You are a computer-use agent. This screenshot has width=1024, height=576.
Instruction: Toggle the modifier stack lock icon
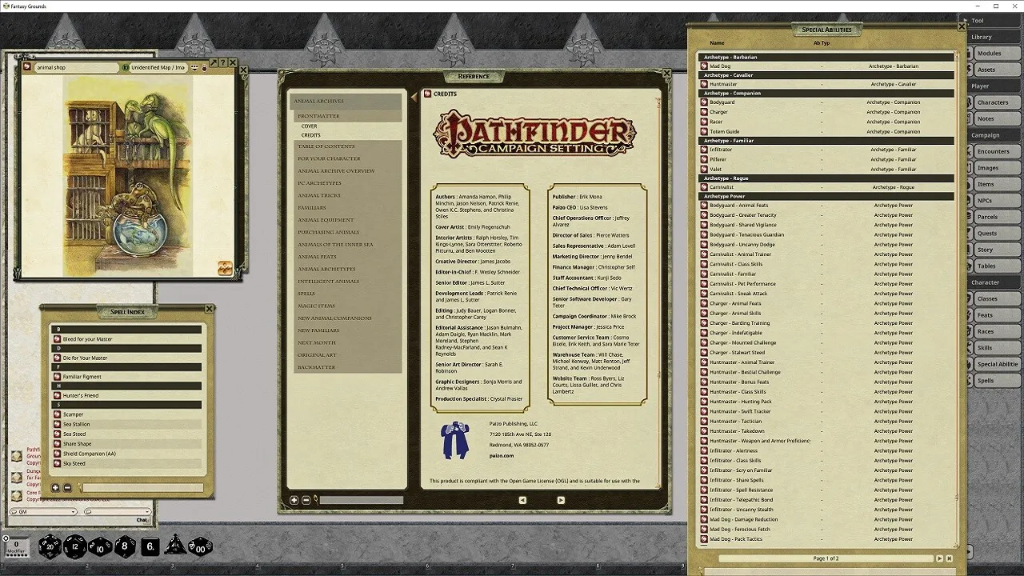pyautogui.click(x=6, y=538)
